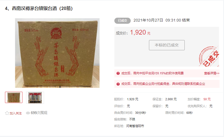The image size is (224, 137).
Task: Click the red 已成交 stamp graphic
Action: coord(209,56)
